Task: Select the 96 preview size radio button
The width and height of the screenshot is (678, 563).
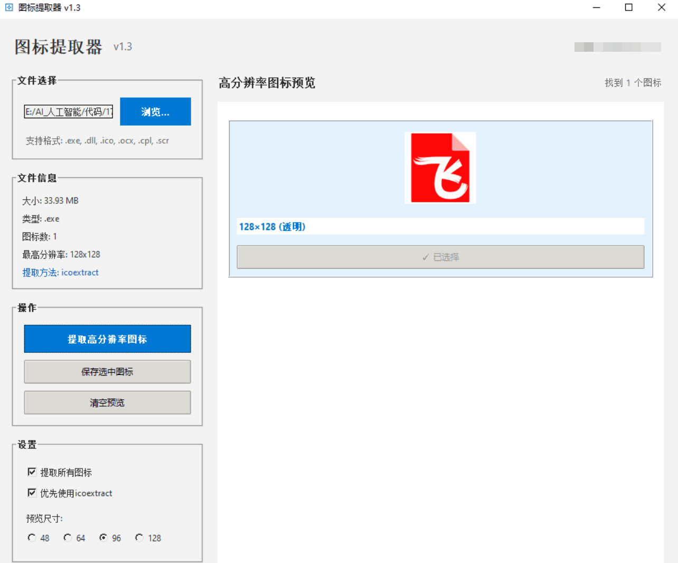Action: click(x=103, y=537)
